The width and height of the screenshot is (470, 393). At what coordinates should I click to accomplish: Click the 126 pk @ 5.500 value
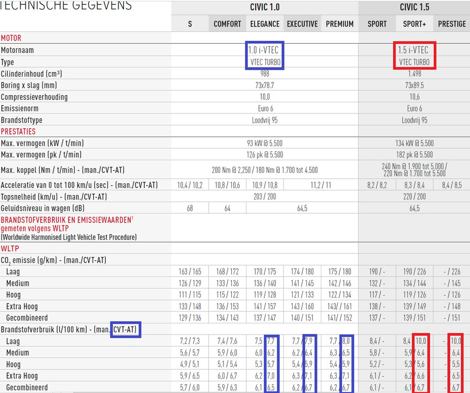tap(265, 155)
